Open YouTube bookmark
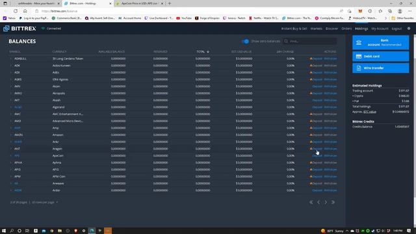This screenshot has height=234, width=416. pos(184,18)
